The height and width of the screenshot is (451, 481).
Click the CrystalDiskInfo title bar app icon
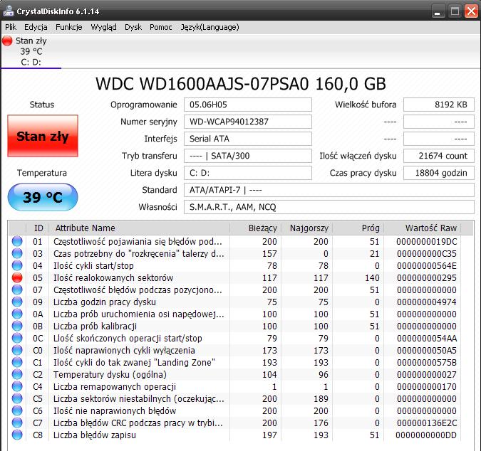coord(8,11)
